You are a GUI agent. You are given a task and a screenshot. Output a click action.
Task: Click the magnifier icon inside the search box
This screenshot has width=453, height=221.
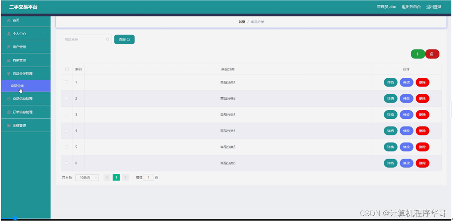pos(108,39)
